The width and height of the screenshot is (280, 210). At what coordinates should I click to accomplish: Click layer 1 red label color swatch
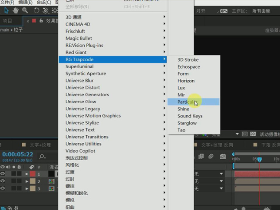click(x=33, y=174)
